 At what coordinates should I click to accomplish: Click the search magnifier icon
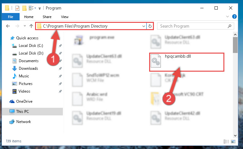[229, 26]
